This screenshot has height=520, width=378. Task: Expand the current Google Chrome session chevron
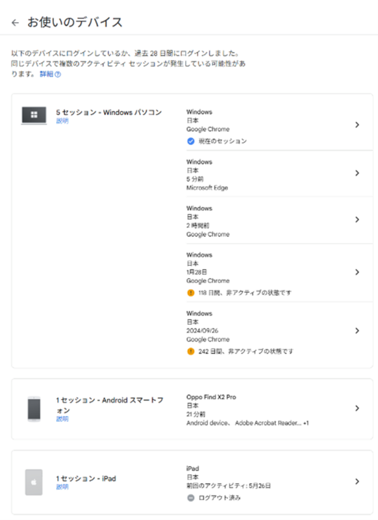click(357, 125)
